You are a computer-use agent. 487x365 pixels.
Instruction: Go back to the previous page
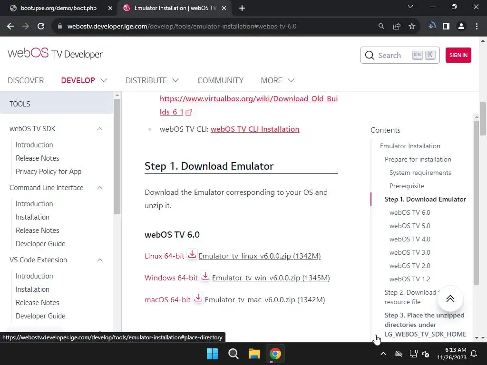click(x=10, y=27)
